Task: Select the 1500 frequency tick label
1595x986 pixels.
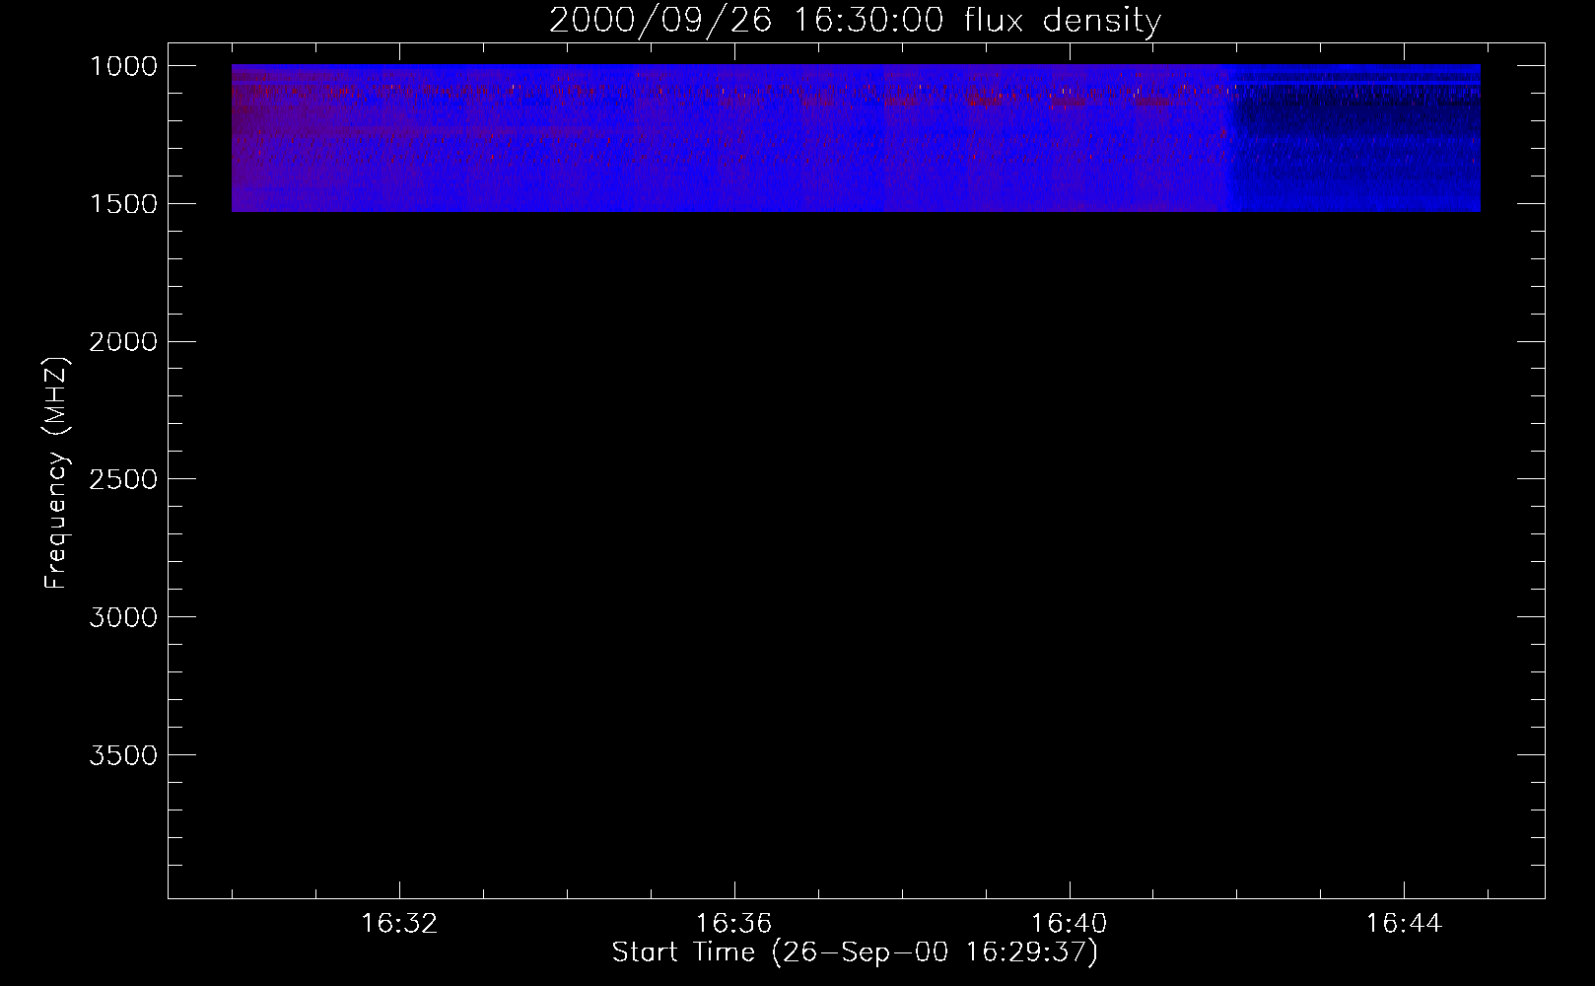Action: 123,204
